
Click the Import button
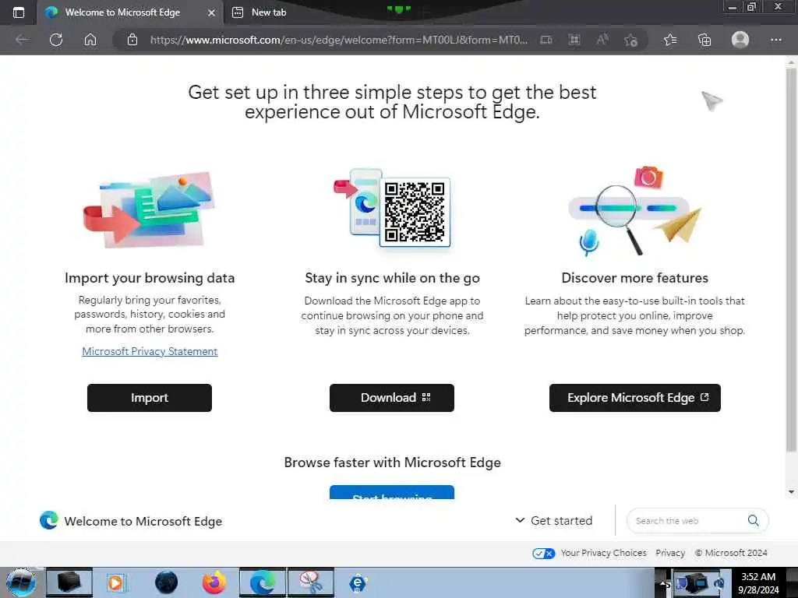(x=150, y=398)
